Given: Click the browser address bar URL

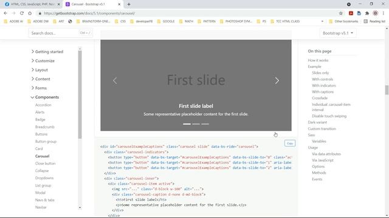Looking at the screenshot, I should [x=89, y=13].
